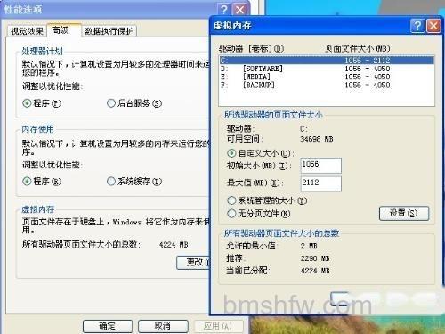
Task: Select drive F: BACKUP in list
Action: [x=327, y=85]
